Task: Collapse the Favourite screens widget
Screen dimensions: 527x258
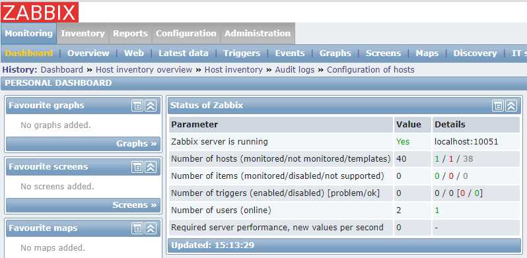Action: 151,167
